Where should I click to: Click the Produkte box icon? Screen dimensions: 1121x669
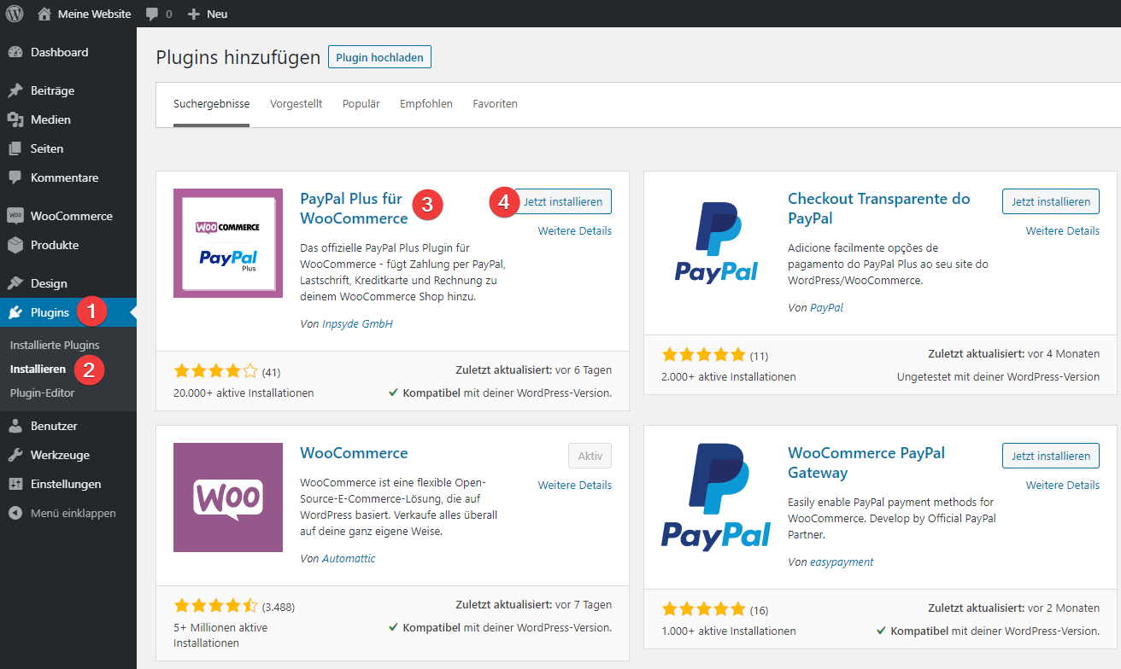pos(15,245)
